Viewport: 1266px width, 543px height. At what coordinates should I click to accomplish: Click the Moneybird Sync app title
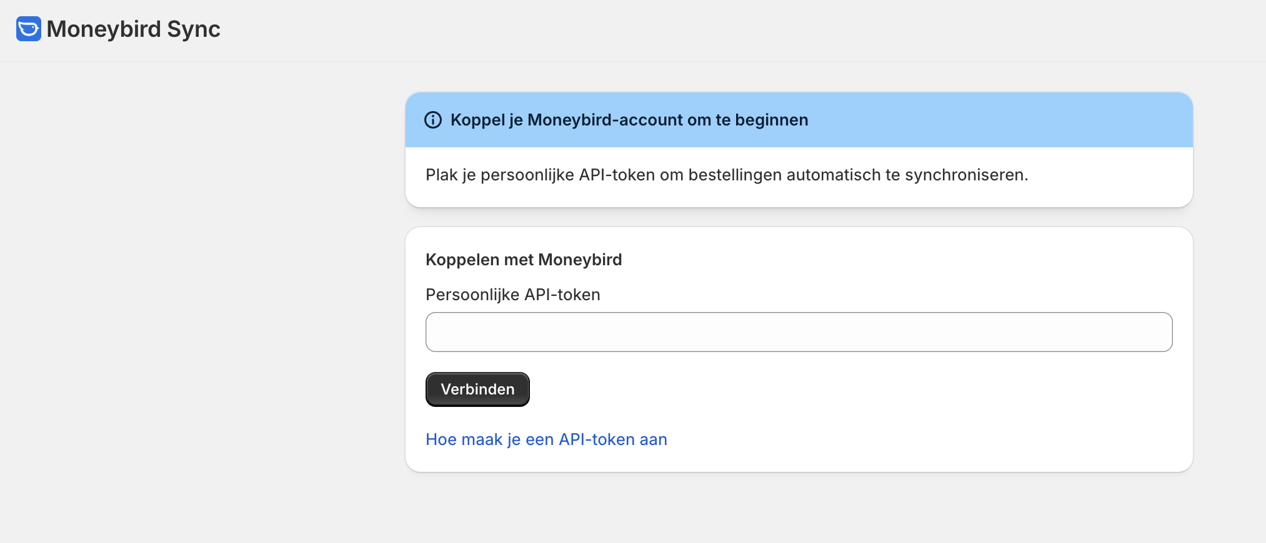[x=133, y=29]
